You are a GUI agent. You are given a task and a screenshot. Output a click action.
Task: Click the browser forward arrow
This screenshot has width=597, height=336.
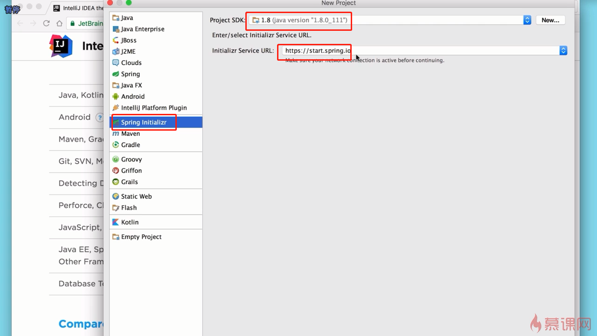click(x=33, y=23)
